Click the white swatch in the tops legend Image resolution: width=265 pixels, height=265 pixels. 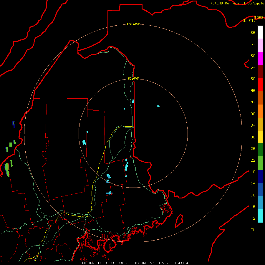point(260,32)
